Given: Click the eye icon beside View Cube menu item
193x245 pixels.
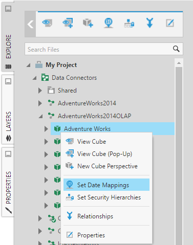Looking at the screenshot, I should click(70, 141).
